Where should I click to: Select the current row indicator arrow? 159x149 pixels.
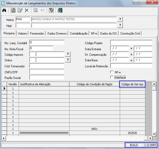4,88
